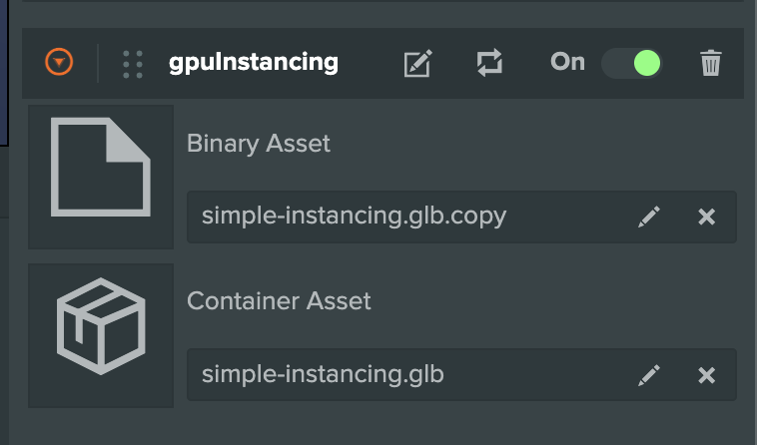Viewport: 757px width, 445px height.
Task: Click the Binary Asset file thumbnail
Action: pyautogui.click(x=101, y=177)
